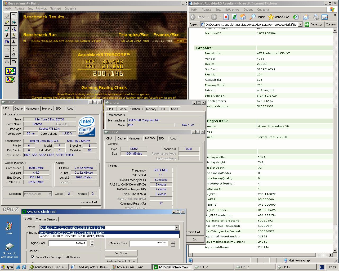The height and width of the screenshot is (271, 339).
Task: Click the Internet Explorer Refresh button
Action: click(x=234, y=17)
